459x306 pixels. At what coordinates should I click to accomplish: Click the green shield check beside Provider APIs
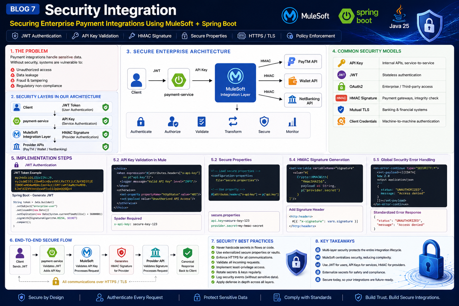pyautogui.click(x=105, y=147)
